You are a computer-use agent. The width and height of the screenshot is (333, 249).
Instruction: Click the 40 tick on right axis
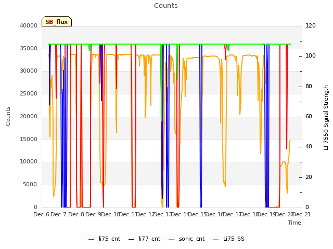(309, 146)
